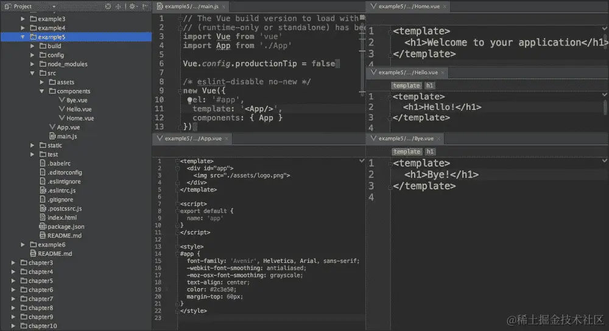Click the collapse-all icon in Project toolbar
The image size is (609, 331).
tap(118, 6)
